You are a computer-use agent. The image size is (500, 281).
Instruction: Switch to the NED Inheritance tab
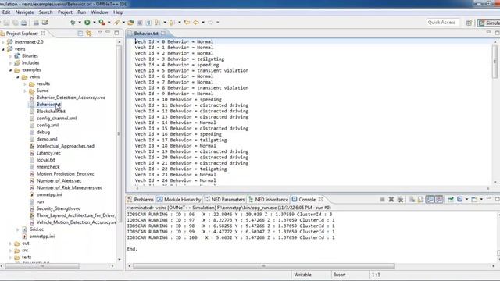coord(268,200)
